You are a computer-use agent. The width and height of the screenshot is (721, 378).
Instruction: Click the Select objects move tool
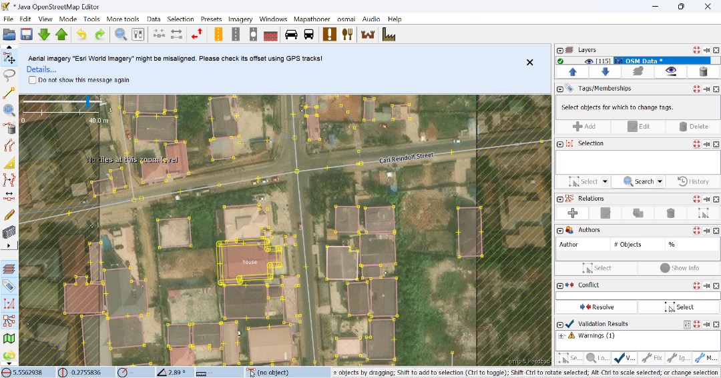[x=9, y=57]
